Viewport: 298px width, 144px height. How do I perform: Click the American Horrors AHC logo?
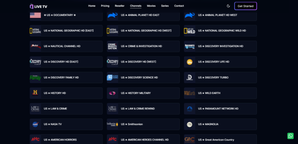coord(35,140)
